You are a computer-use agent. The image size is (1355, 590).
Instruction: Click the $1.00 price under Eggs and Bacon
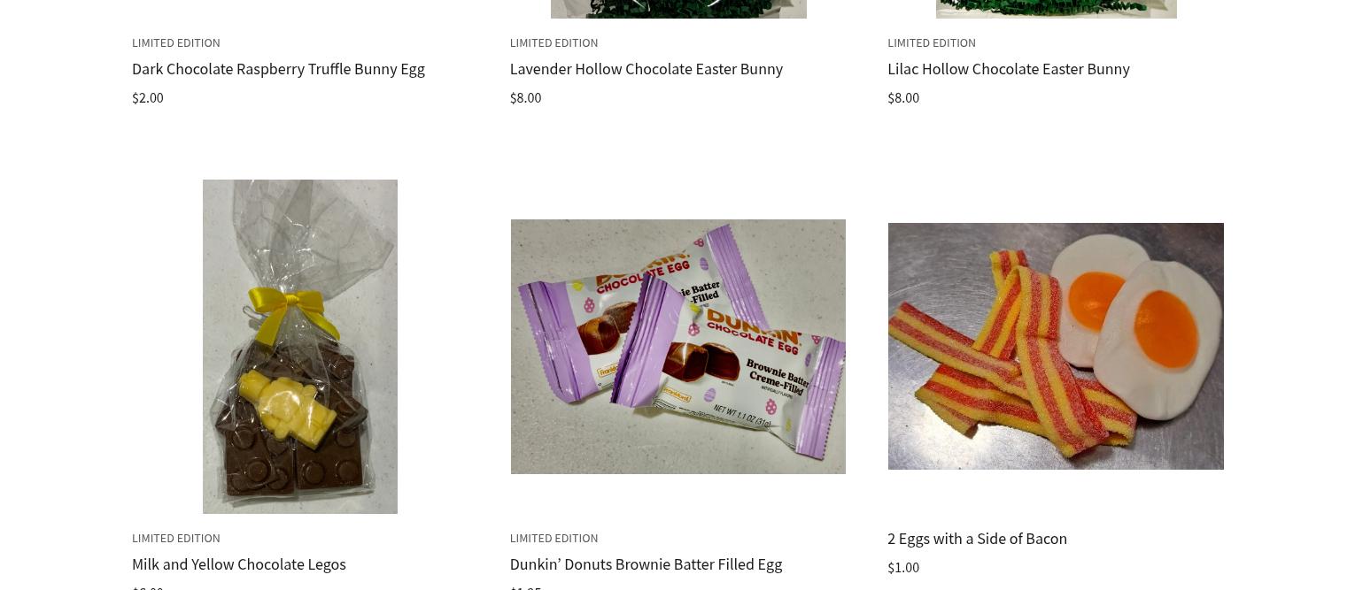[x=903, y=568]
